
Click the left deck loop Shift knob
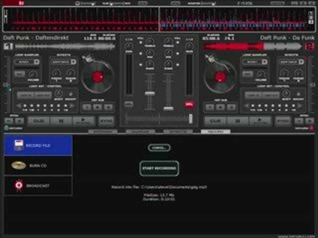click(x=59, y=94)
